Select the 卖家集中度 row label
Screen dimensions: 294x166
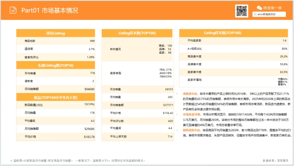pyautogui.click(x=194, y=72)
